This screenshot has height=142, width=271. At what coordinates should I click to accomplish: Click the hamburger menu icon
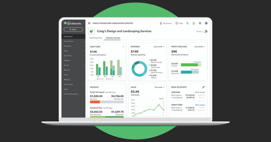[x=89, y=23]
